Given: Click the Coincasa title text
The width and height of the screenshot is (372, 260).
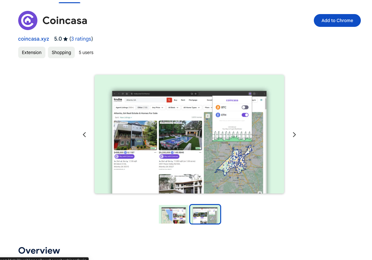Looking at the screenshot, I should pos(65,20).
